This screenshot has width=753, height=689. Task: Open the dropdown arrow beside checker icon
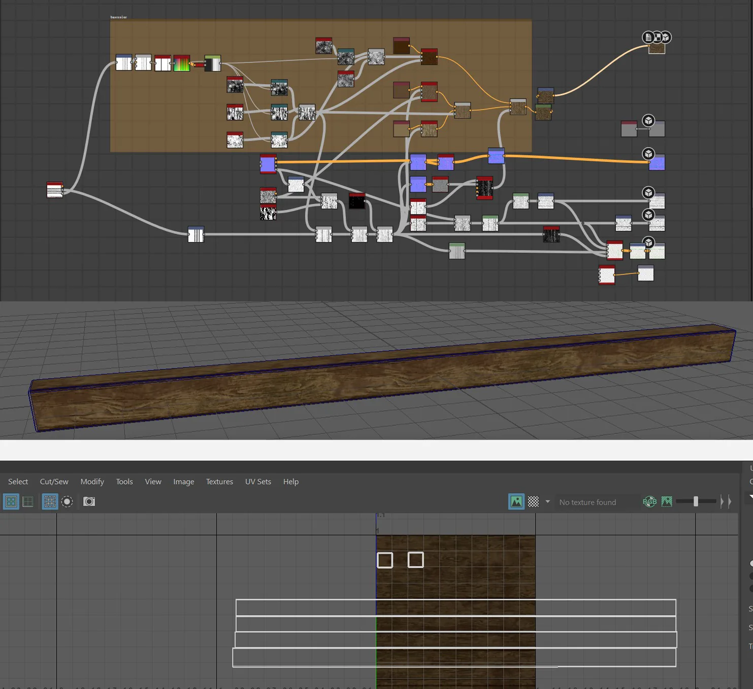pos(547,502)
